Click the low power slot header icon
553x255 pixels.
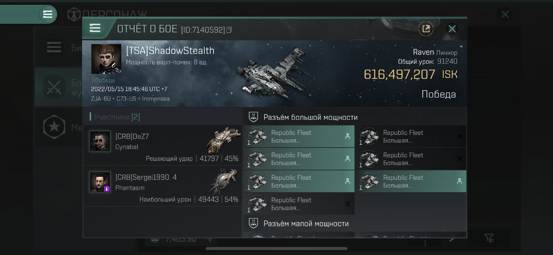[253, 224]
